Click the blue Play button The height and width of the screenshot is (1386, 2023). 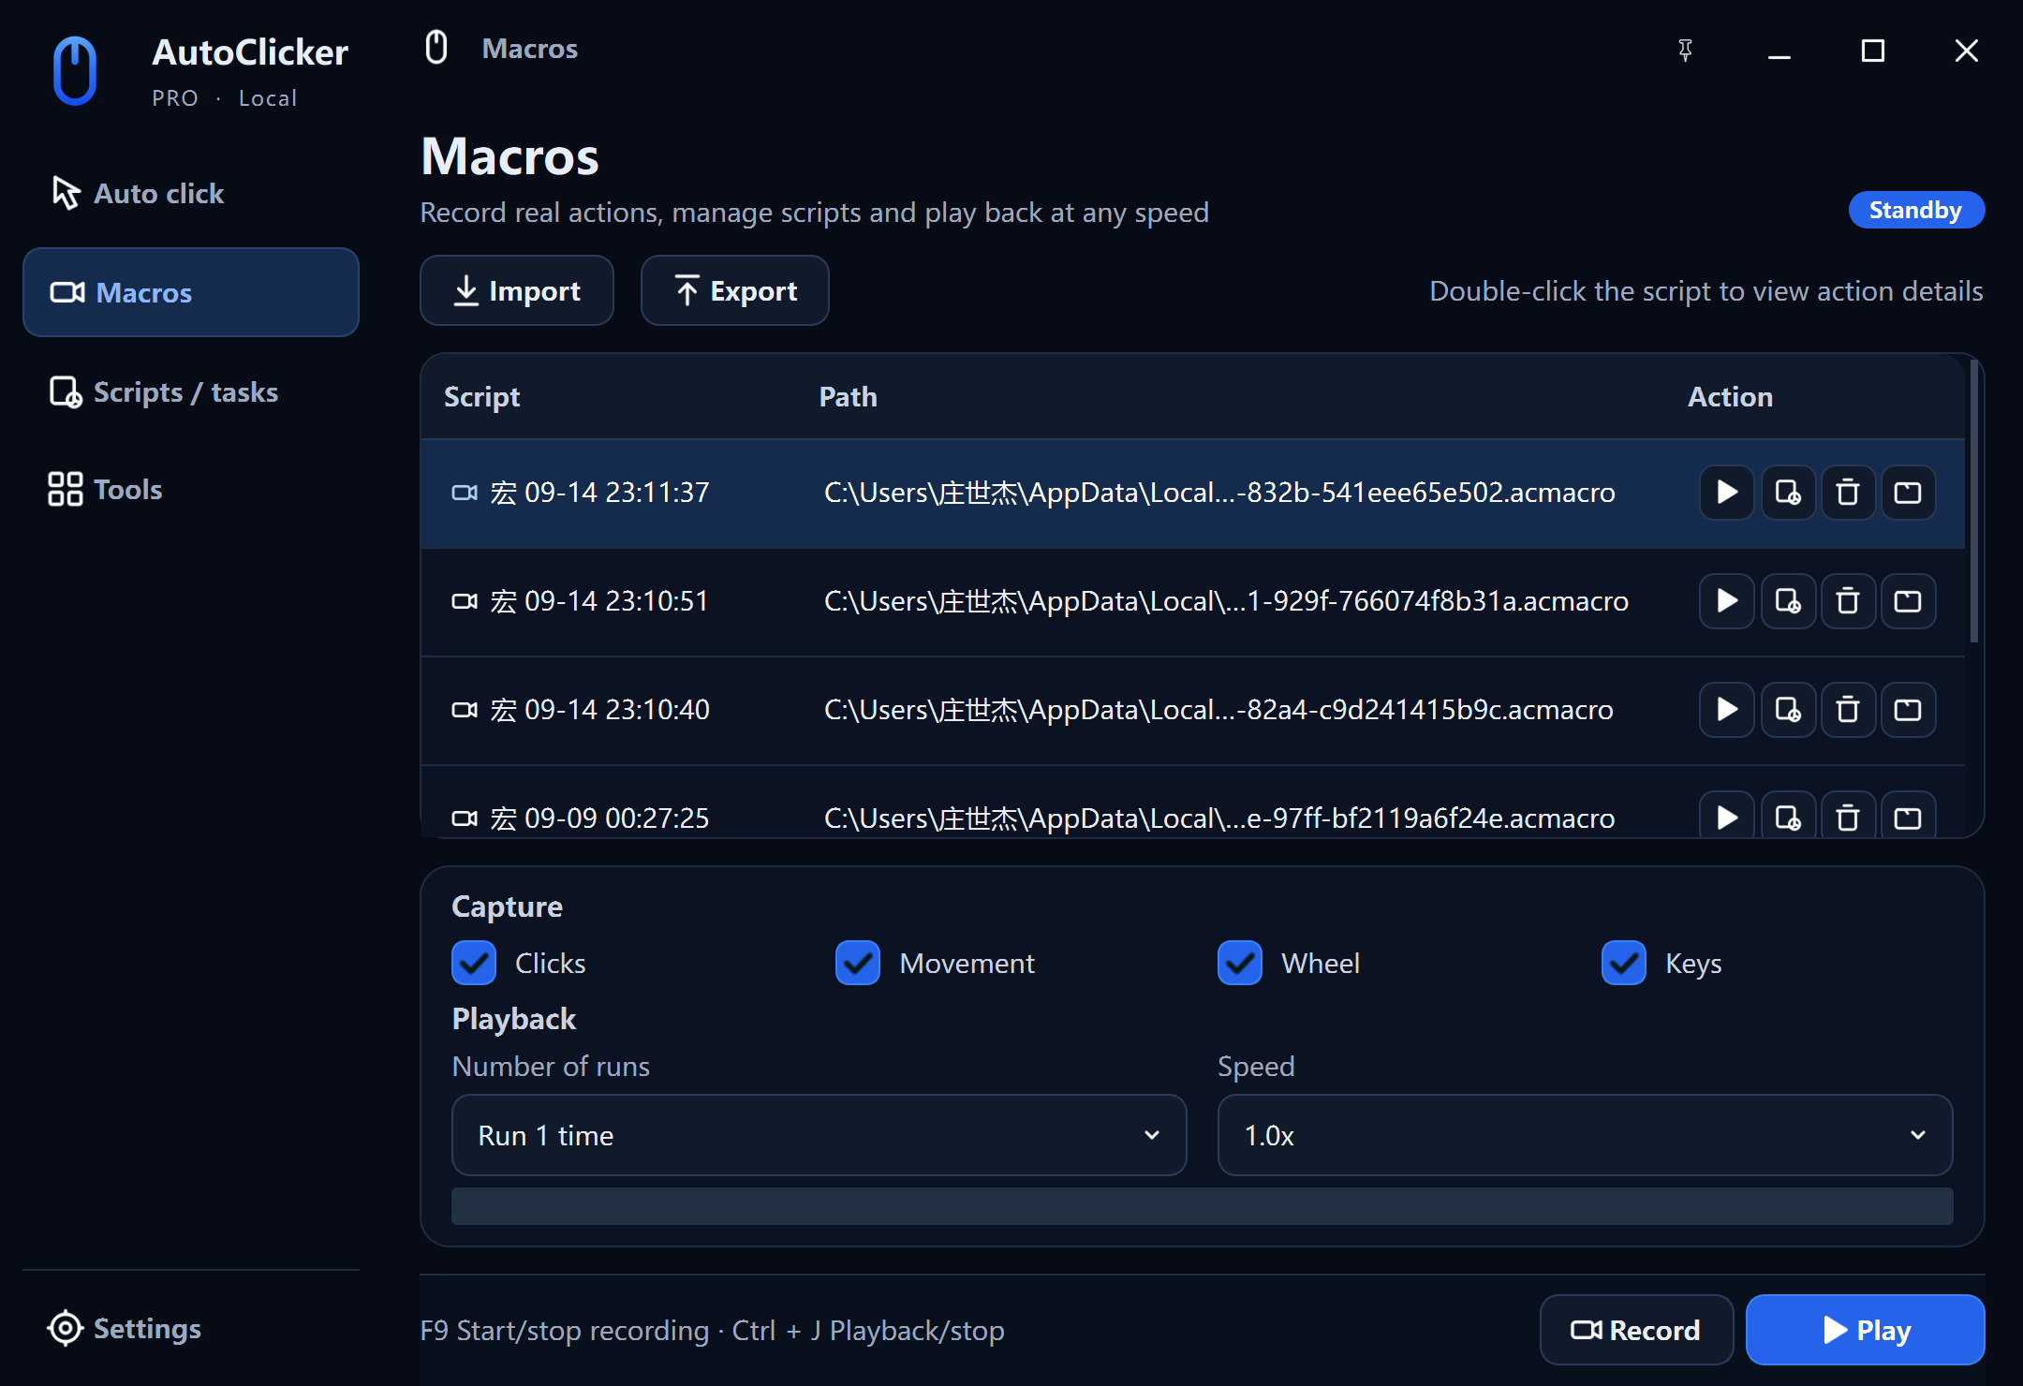click(1866, 1330)
